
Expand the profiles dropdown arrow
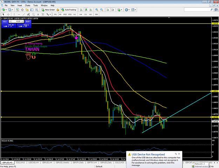12,10
